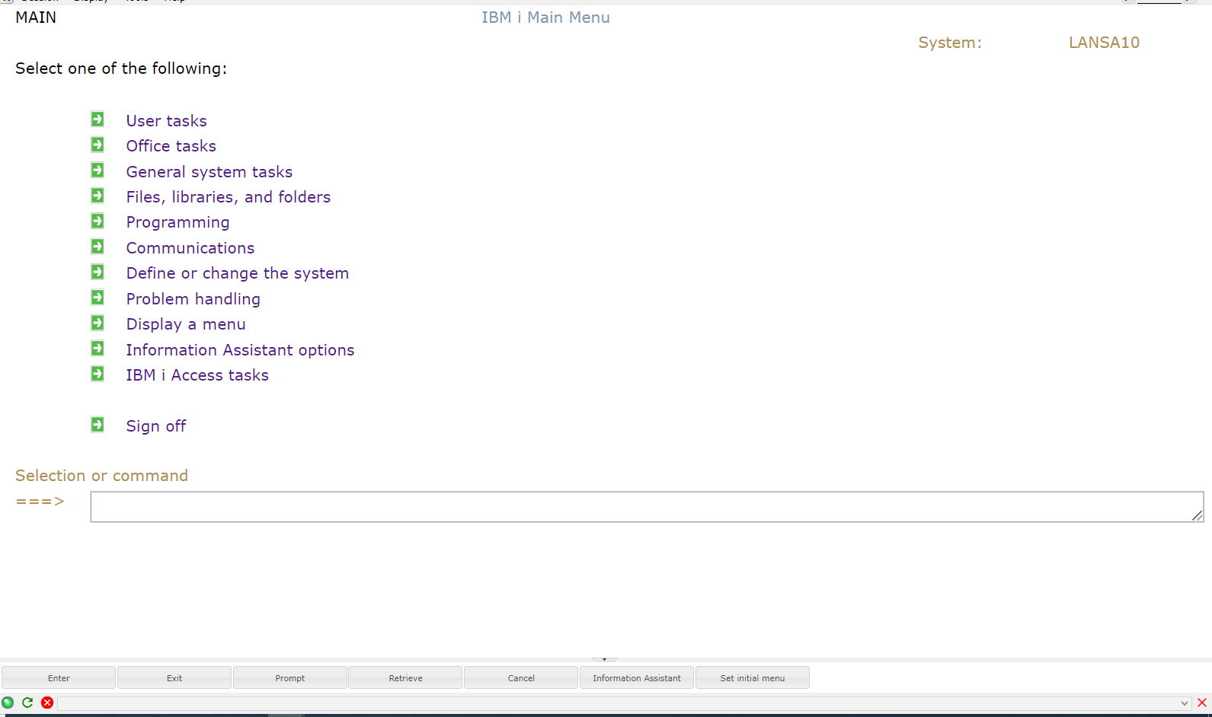Click the green refresh arrow icon

27,703
